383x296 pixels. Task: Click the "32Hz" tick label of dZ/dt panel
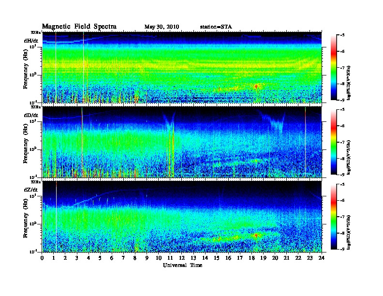pos(36,181)
